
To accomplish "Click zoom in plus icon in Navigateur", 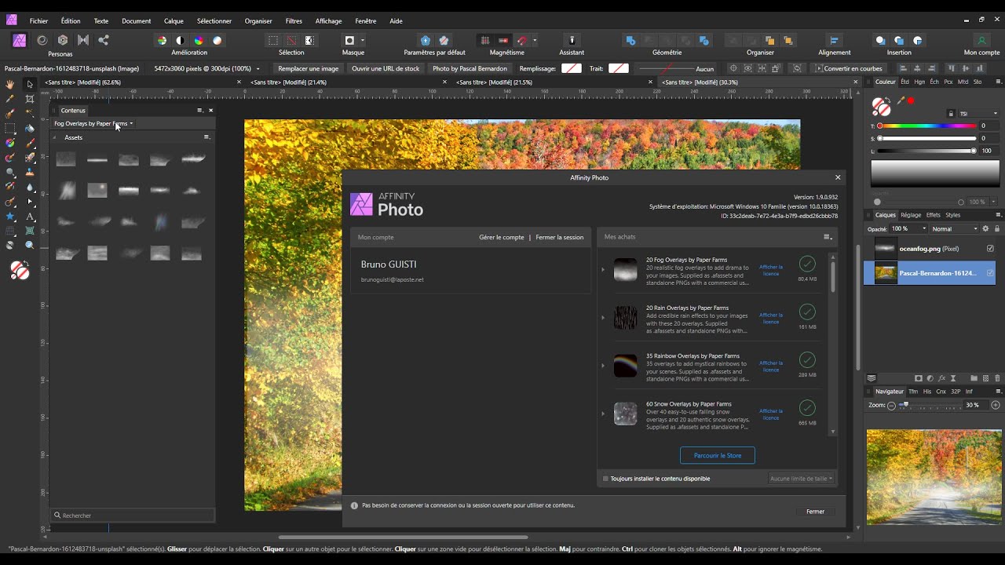I will click(x=996, y=405).
